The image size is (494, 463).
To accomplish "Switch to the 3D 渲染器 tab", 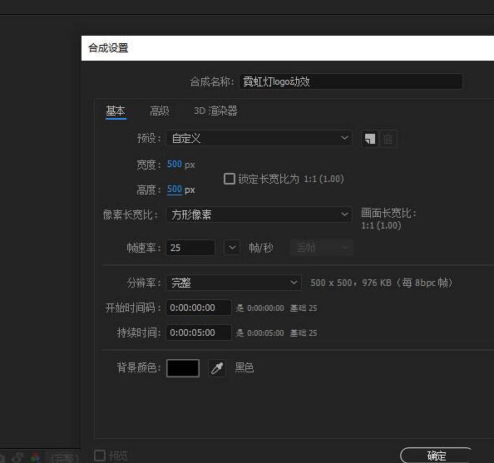I will point(215,111).
